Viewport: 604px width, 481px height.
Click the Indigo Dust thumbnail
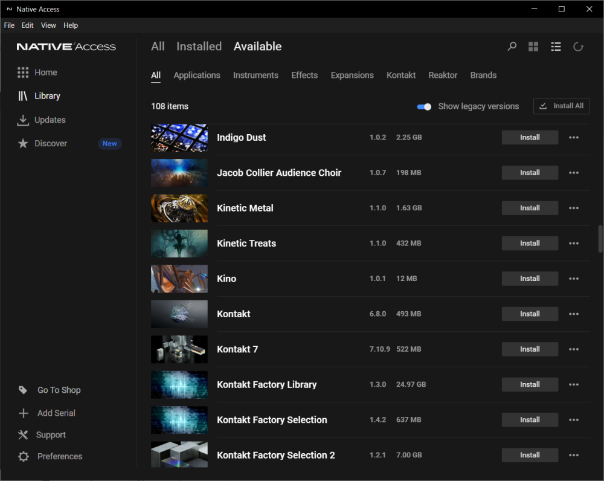[179, 138]
